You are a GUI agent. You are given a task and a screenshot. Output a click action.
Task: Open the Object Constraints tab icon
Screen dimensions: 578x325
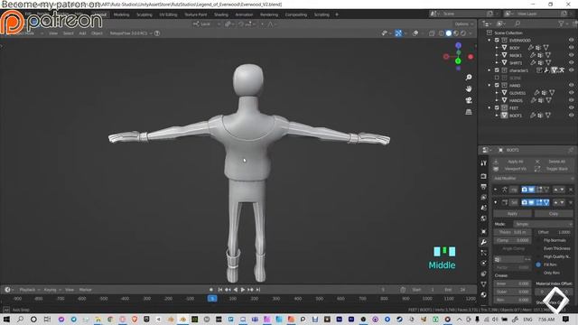click(x=484, y=274)
